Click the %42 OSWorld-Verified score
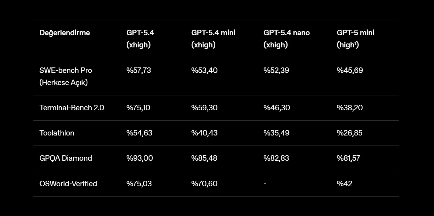434x216 pixels. tap(344, 184)
